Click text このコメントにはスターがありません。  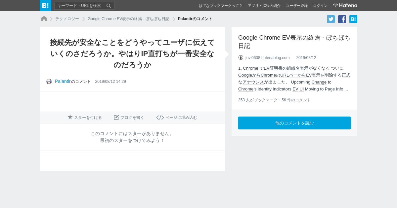(x=132, y=133)
